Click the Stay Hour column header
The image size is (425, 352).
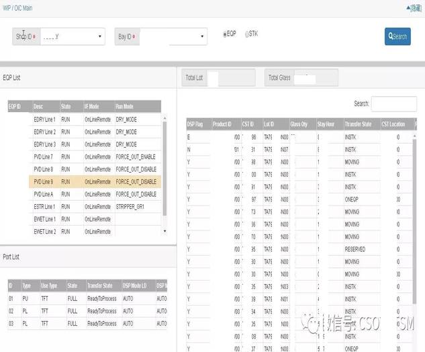pos(328,124)
